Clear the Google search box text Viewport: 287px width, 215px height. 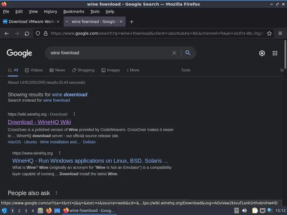click(x=174, y=53)
